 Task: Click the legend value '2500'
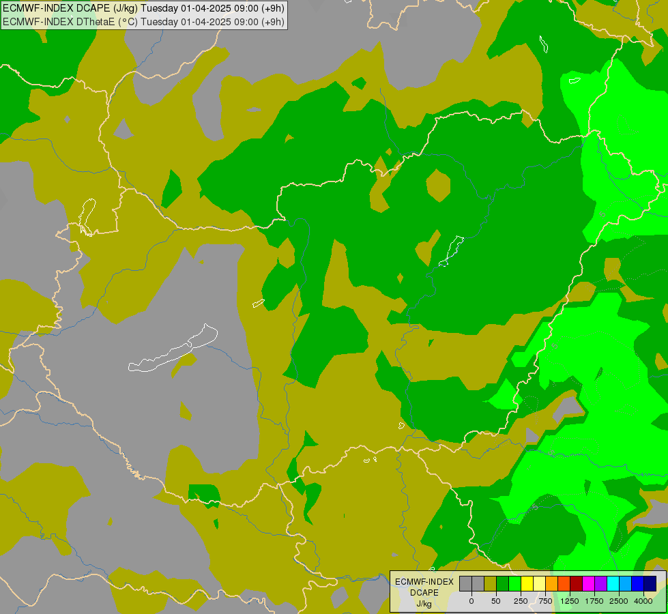(x=619, y=601)
